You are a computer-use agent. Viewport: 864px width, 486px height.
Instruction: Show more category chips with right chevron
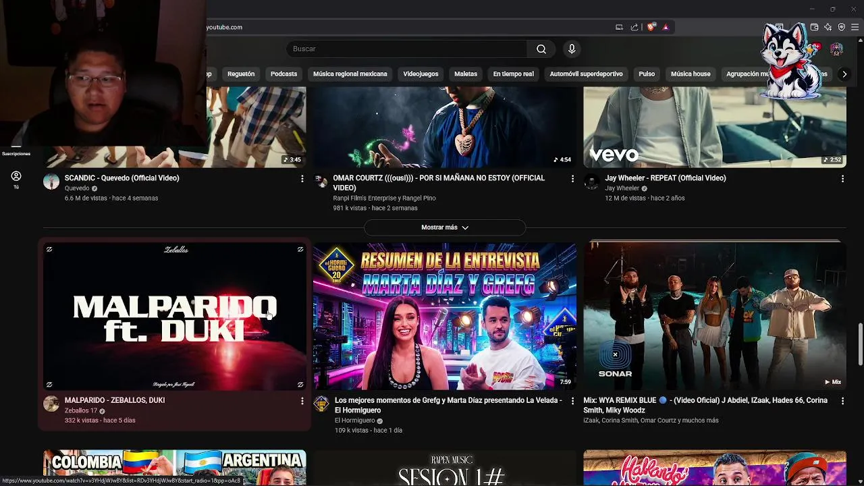point(844,74)
